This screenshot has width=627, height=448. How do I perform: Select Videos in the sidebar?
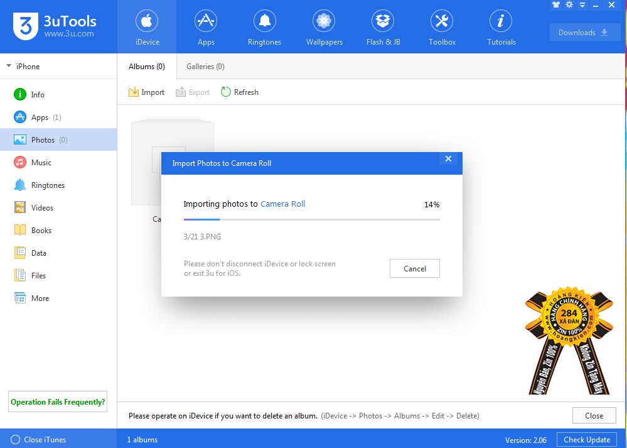(x=58, y=208)
